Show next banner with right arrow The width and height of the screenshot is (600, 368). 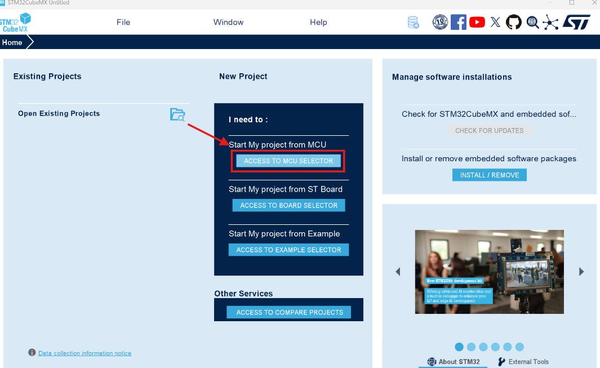(x=581, y=272)
